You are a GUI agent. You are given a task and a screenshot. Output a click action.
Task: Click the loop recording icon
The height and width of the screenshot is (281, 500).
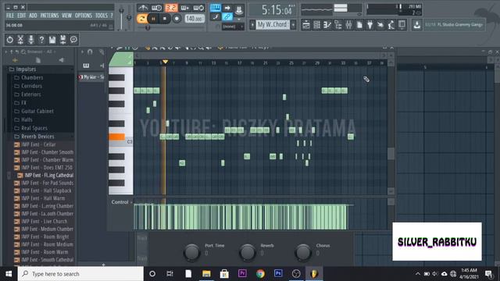pos(198,8)
